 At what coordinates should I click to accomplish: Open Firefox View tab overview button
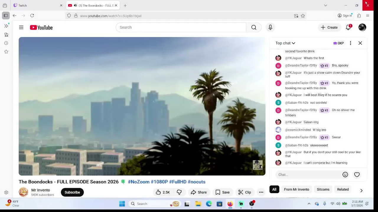(x=5, y=5)
